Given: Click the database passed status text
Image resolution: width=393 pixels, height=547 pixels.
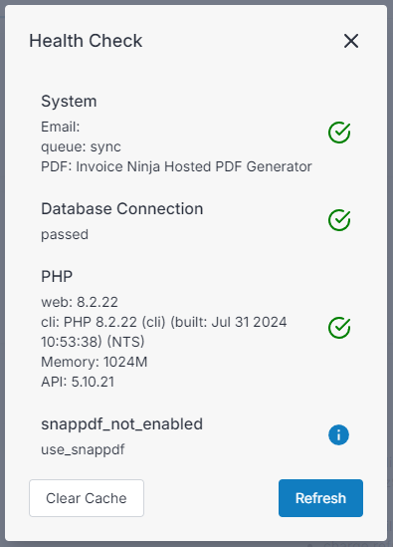Looking at the screenshot, I should tap(65, 234).
